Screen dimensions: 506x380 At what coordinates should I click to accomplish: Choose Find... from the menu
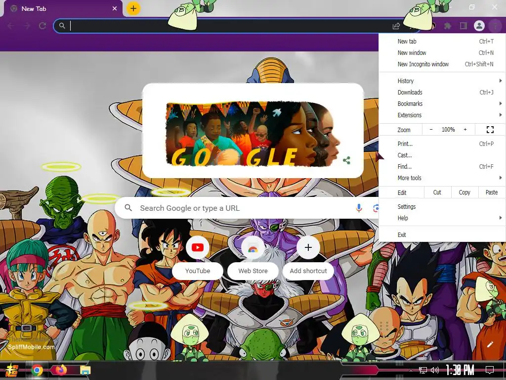(x=442, y=166)
